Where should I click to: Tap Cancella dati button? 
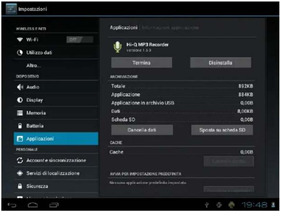[142, 130]
